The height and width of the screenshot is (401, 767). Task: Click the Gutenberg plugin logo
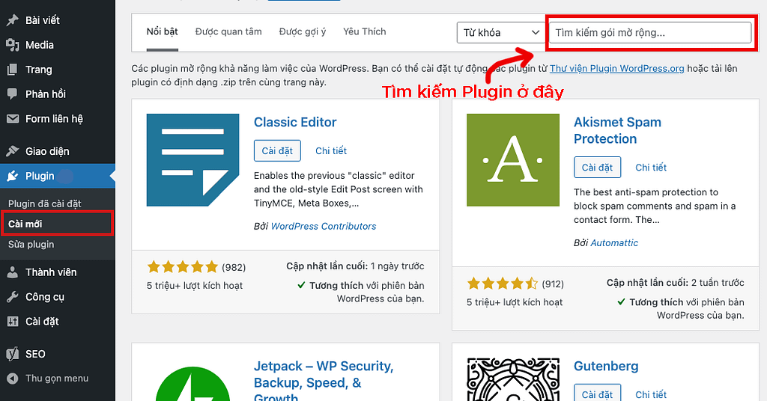pyautogui.click(x=512, y=379)
